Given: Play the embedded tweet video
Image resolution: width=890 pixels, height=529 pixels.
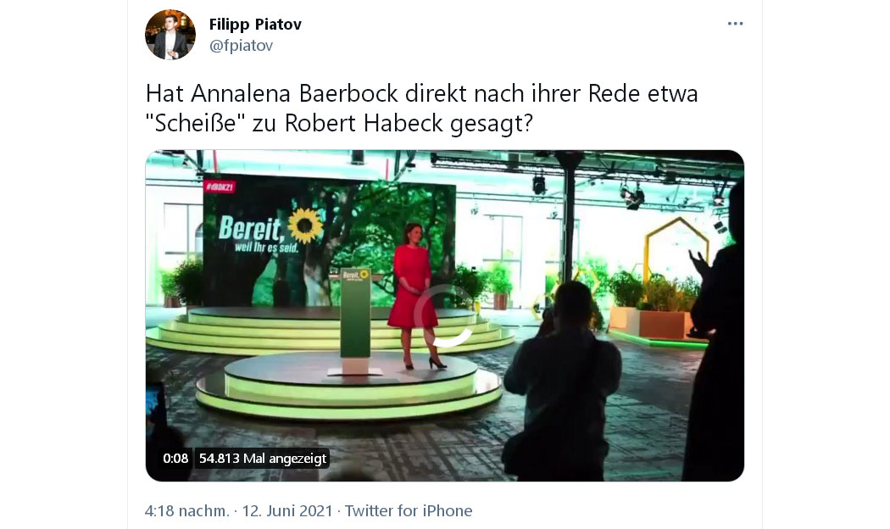Looking at the screenshot, I should 444,315.
